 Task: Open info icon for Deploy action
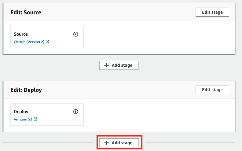pyautogui.click(x=76, y=112)
